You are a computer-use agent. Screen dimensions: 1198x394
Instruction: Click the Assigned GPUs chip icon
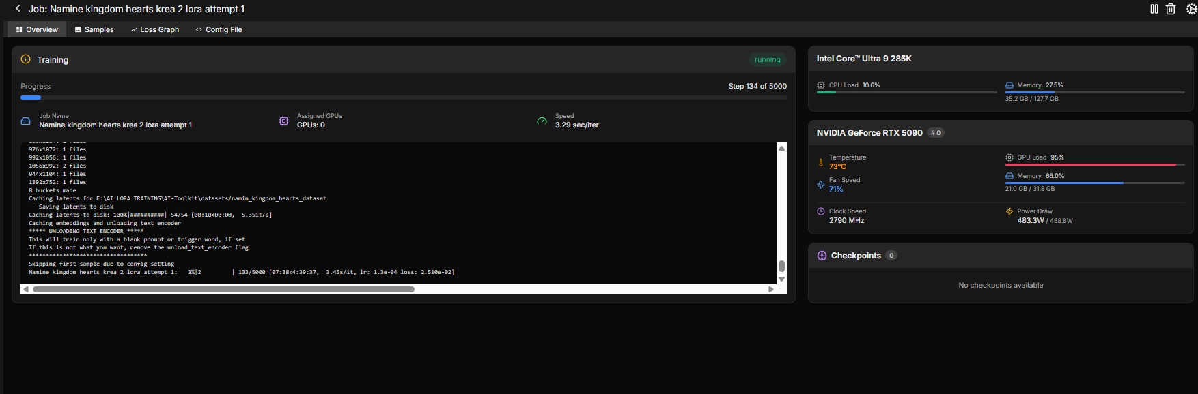click(283, 121)
